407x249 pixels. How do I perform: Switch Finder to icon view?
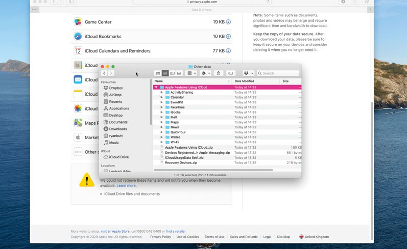tap(158, 73)
